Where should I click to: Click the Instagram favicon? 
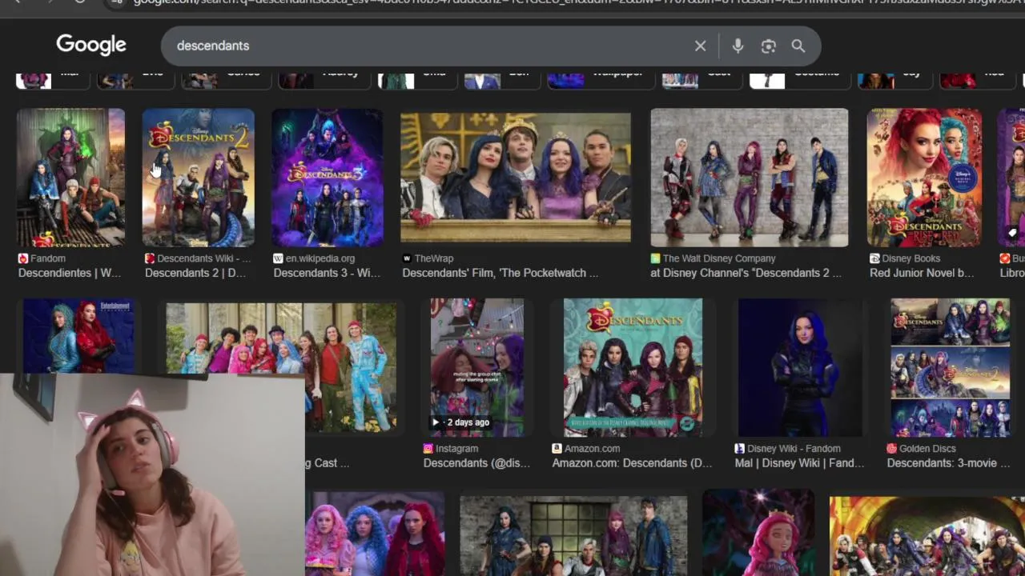(428, 449)
